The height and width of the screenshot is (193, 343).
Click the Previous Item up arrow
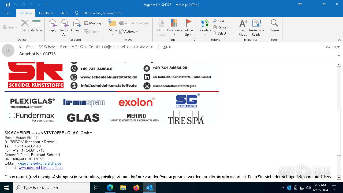(31, 5)
